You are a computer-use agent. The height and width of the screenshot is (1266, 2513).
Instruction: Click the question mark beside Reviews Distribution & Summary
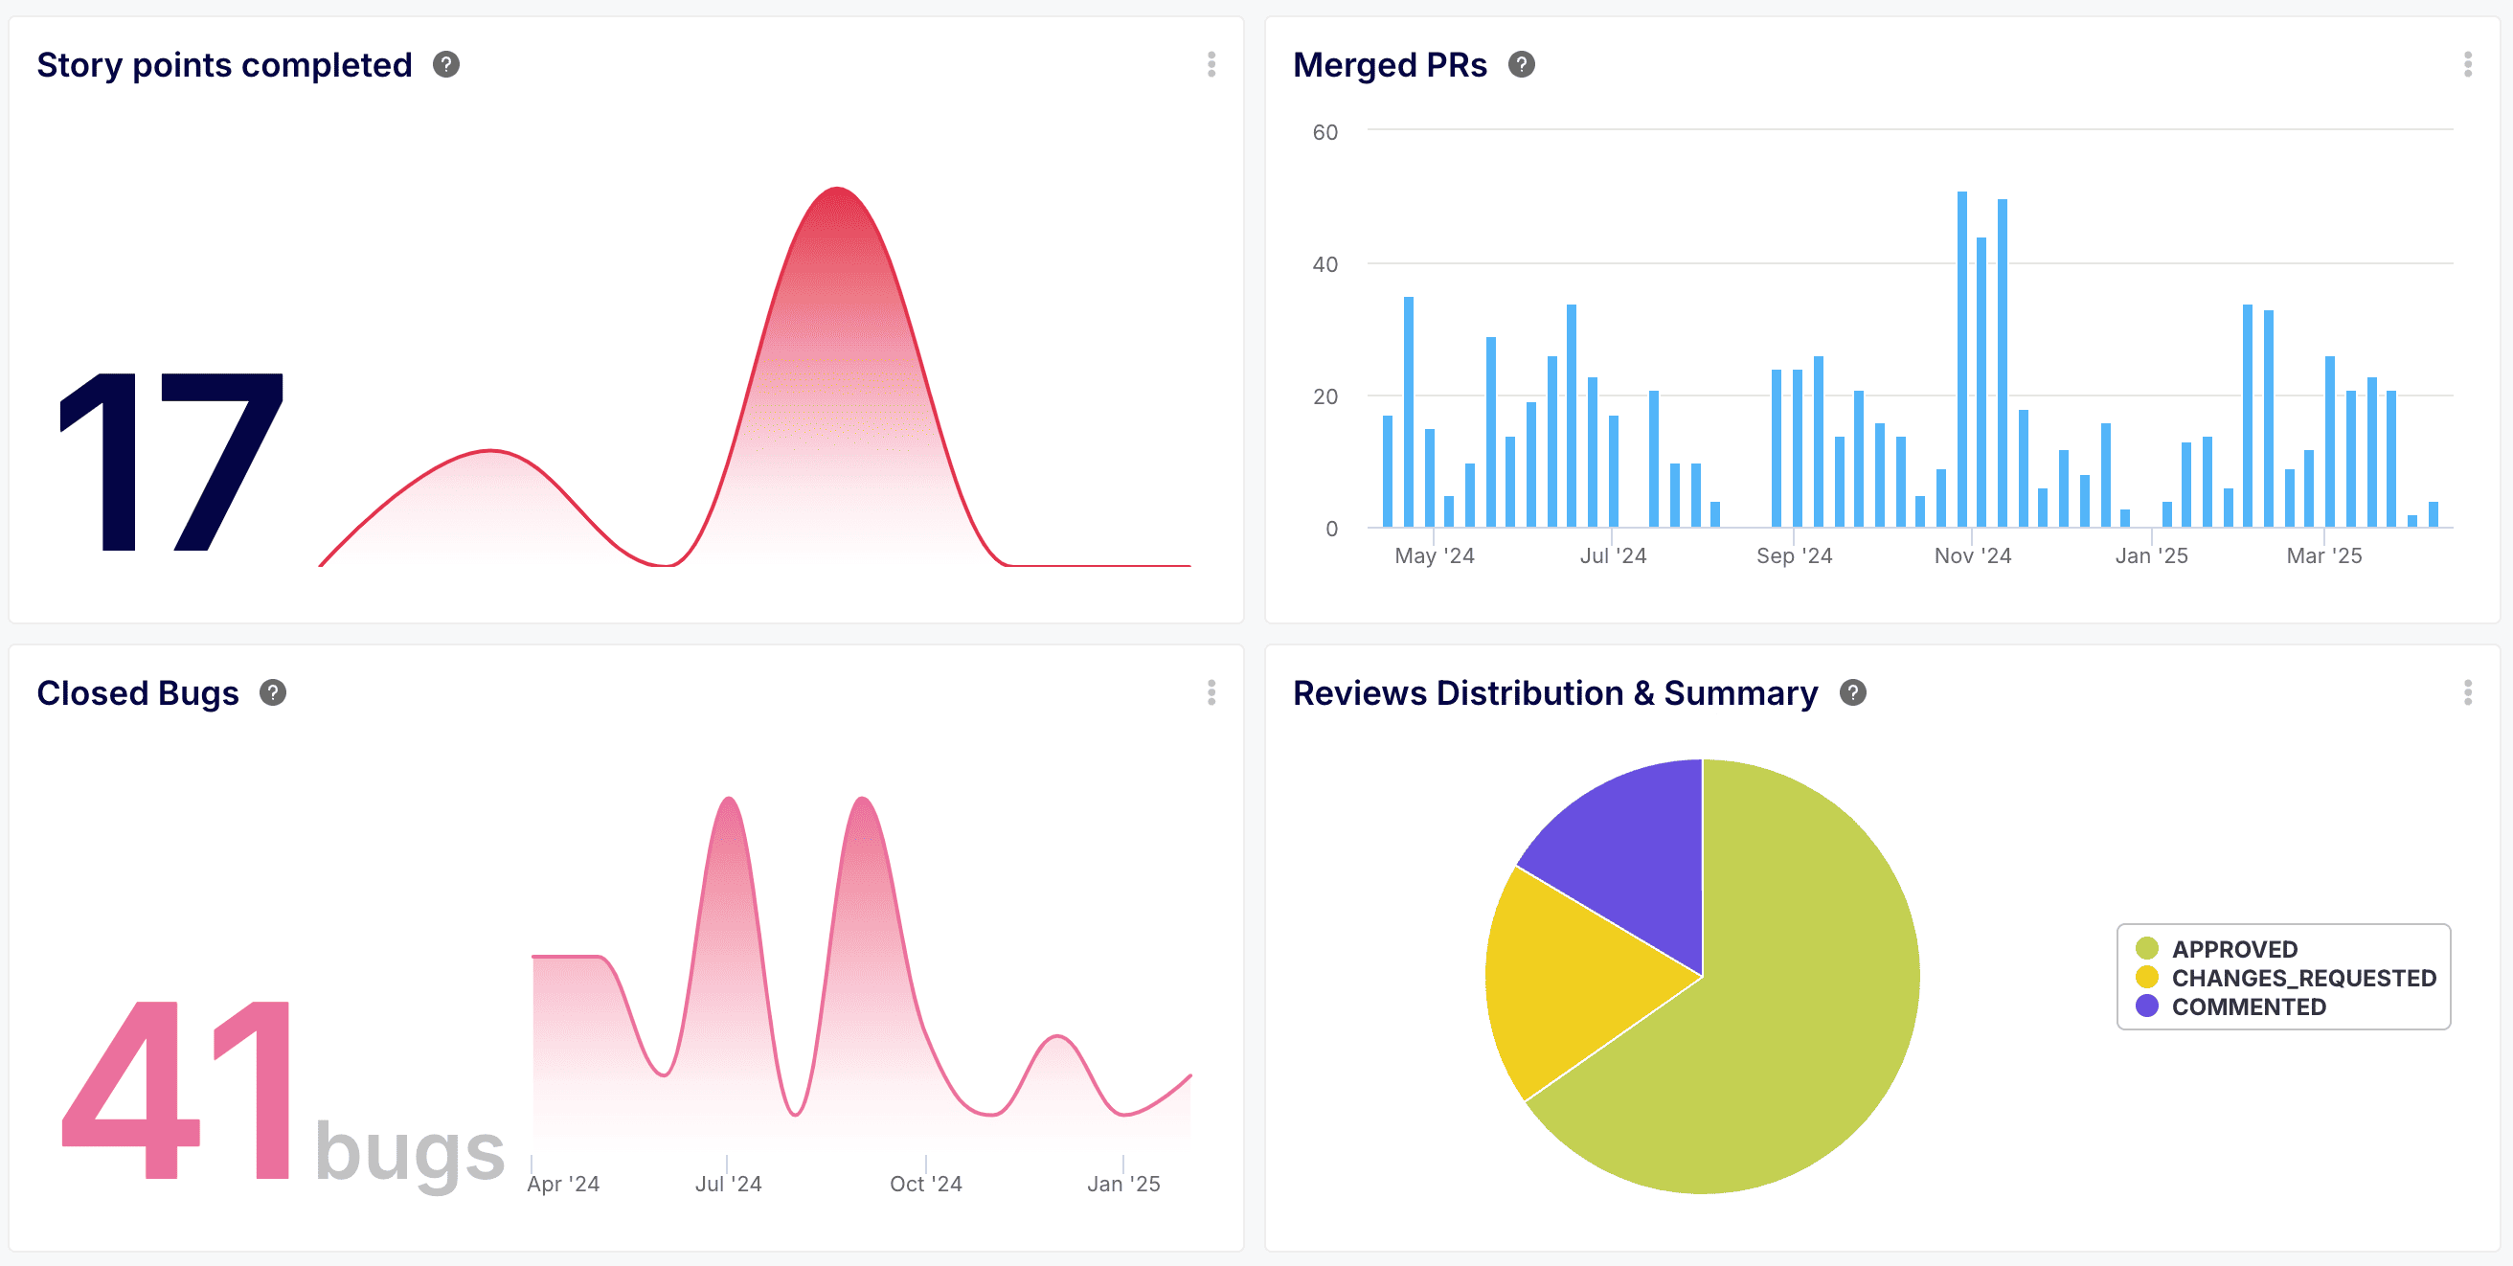(x=1853, y=693)
